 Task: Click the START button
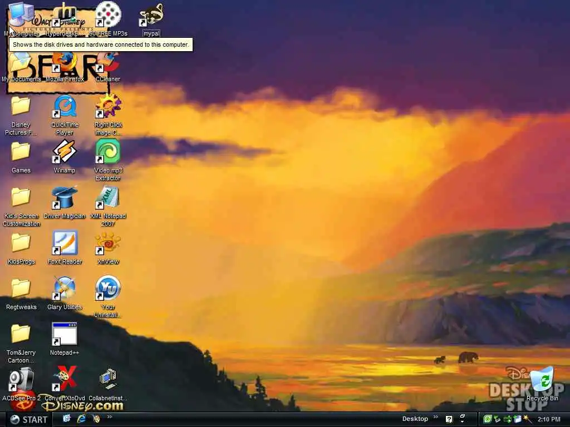(29, 420)
